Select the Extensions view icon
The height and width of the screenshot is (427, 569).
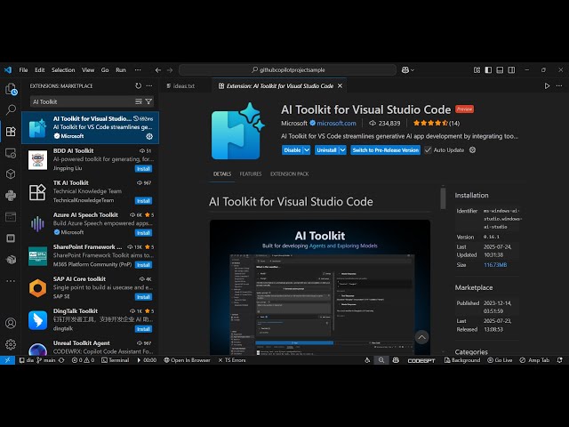(x=11, y=131)
